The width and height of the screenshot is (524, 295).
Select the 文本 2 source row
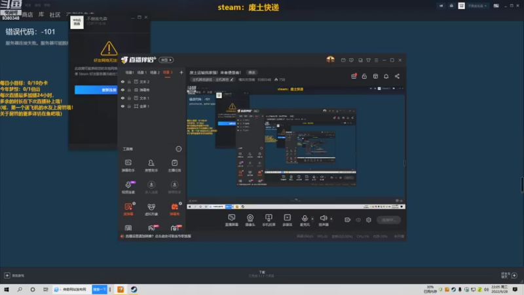(x=151, y=81)
